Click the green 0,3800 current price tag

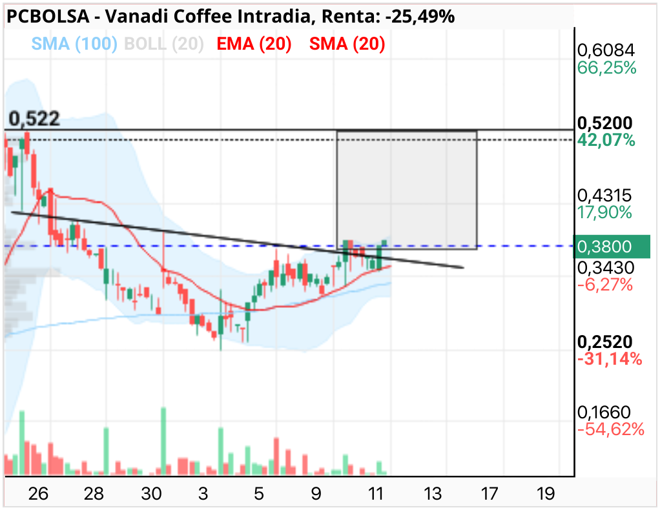coord(612,247)
